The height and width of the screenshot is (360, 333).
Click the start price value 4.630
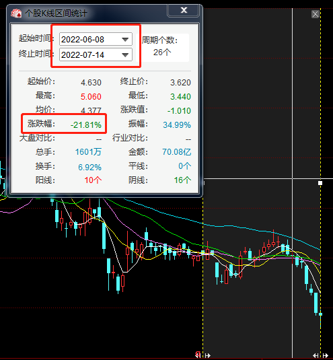91,82
